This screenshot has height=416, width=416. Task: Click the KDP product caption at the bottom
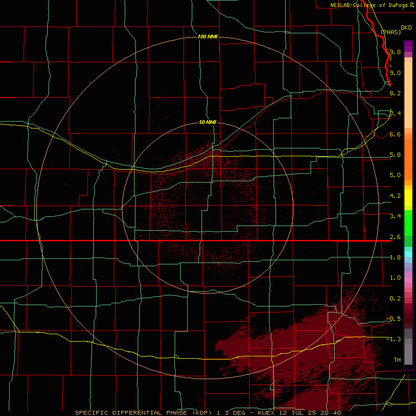(x=208, y=413)
